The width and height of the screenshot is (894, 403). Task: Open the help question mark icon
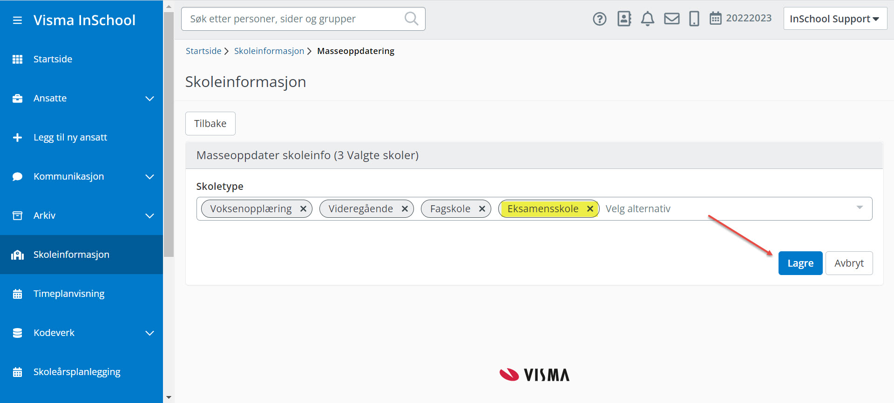tap(600, 19)
